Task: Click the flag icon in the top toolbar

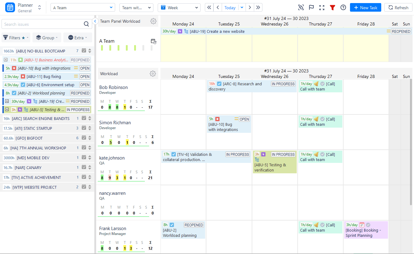Action: (311, 7)
